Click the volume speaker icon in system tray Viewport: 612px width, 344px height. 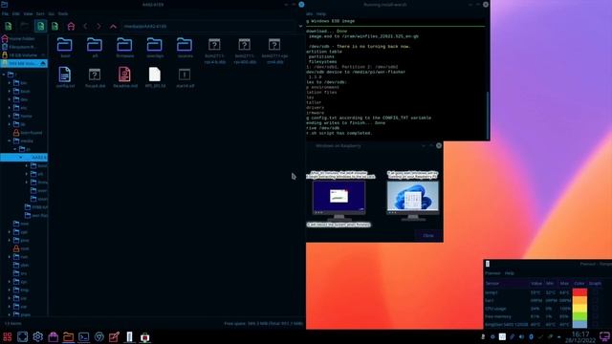(x=521, y=336)
